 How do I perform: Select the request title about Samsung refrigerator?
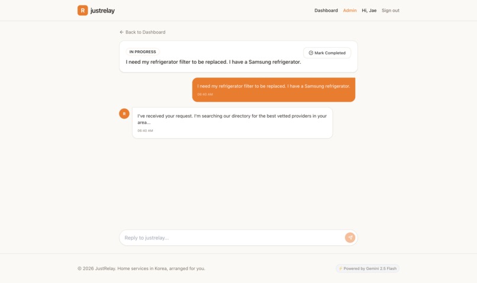(214, 62)
